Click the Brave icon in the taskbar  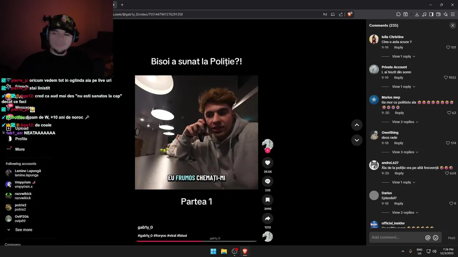pyautogui.click(x=245, y=251)
